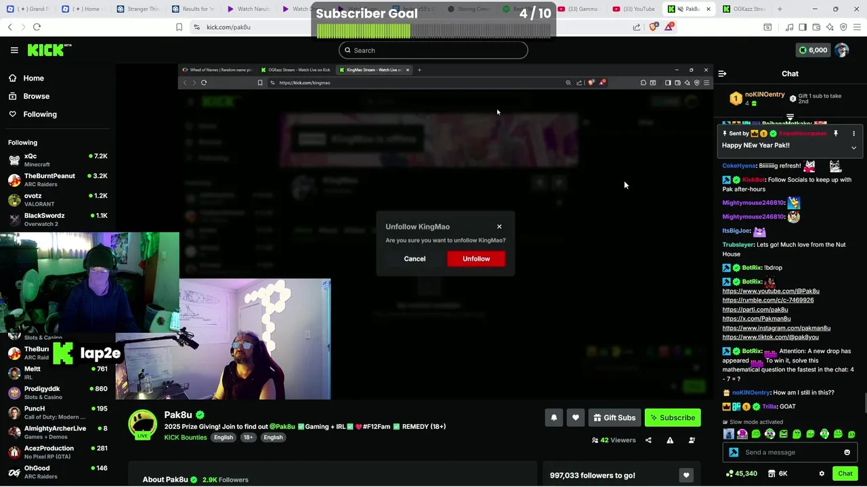Open the Kick hamburger sidebar menu
Viewport: 867px width, 487px height.
click(14, 50)
